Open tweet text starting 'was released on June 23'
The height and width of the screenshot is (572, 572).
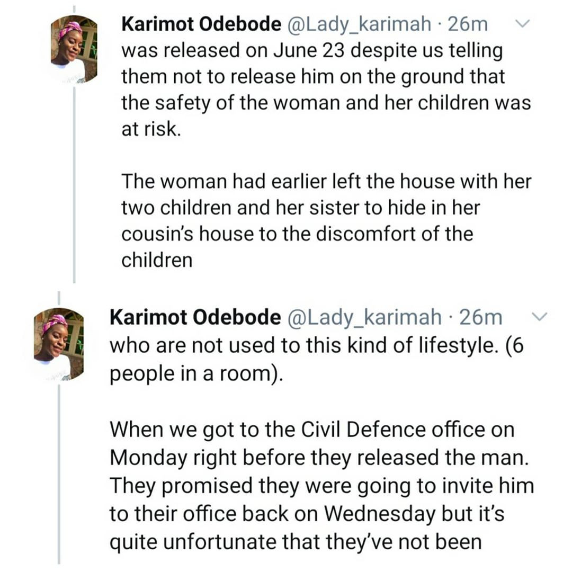pyautogui.click(x=326, y=90)
